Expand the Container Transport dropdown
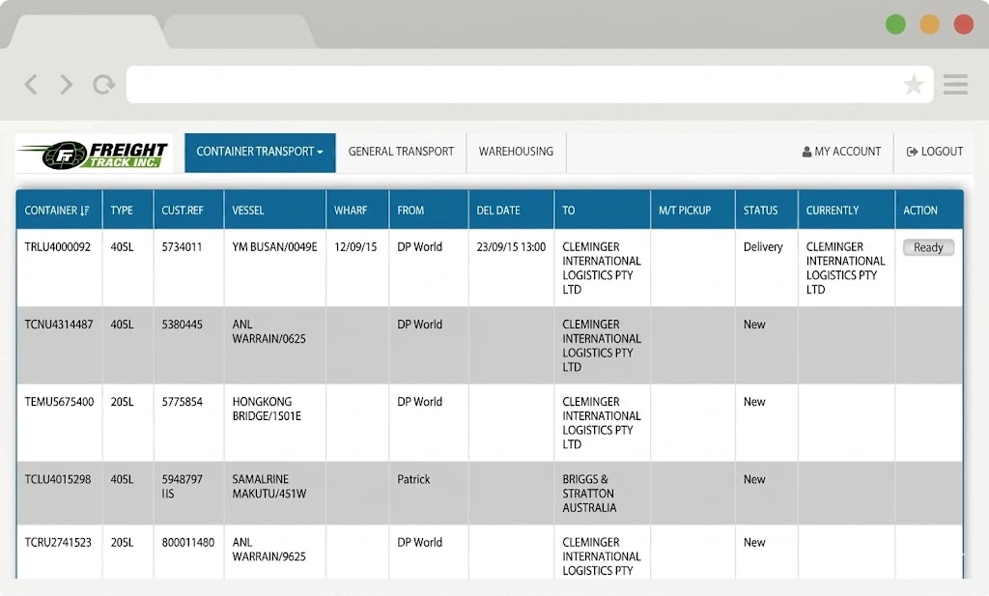 (x=260, y=152)
